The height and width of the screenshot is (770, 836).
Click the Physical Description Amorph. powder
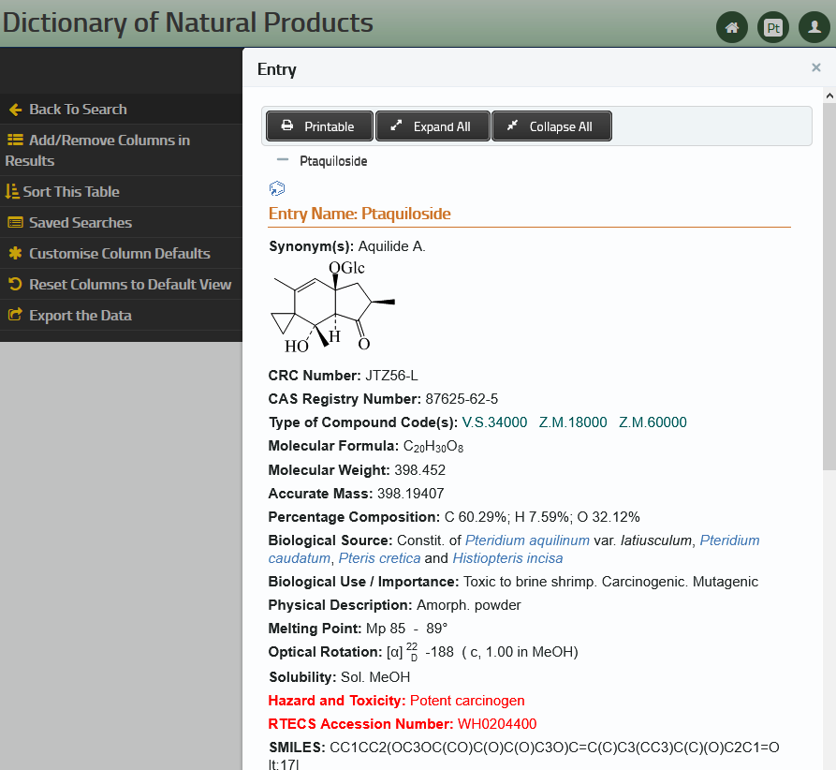(x=469, y=605)
